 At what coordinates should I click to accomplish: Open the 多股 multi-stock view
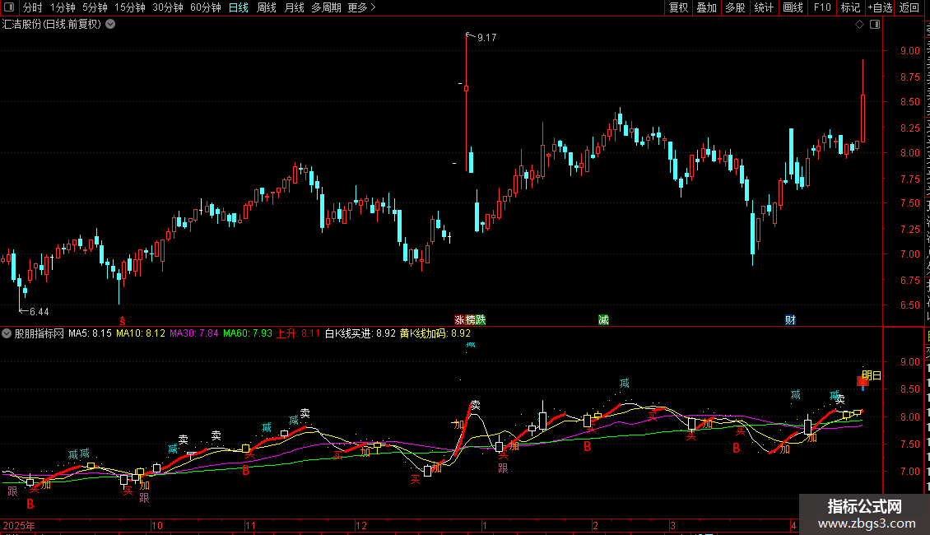pos(735,7)
